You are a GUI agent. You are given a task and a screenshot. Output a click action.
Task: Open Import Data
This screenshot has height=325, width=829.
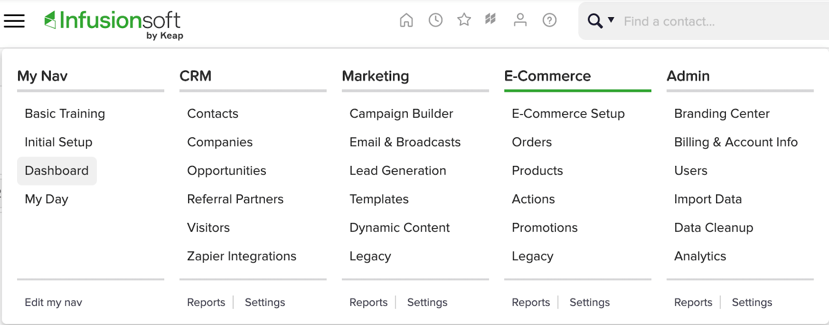pyautogui.click(x=708, y=199)
